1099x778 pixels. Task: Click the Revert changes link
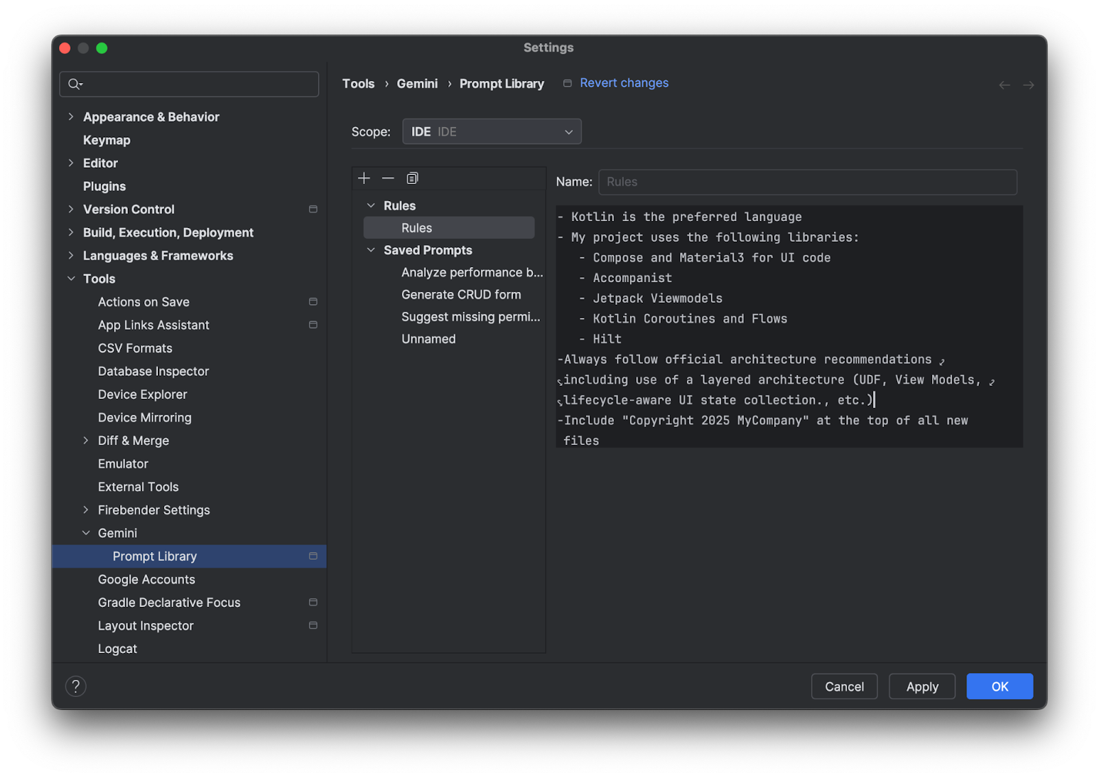623,82
